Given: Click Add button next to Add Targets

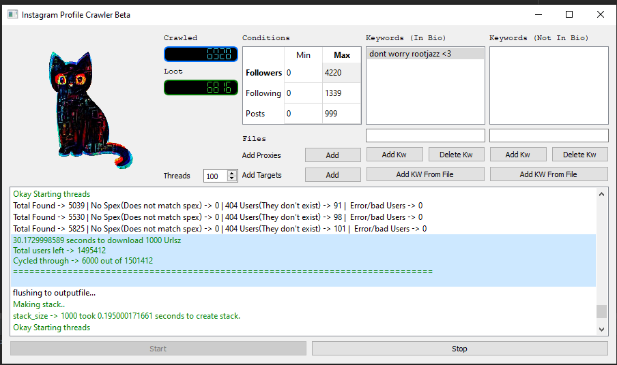Looking at the screenshot, I should tap(332, 174).
